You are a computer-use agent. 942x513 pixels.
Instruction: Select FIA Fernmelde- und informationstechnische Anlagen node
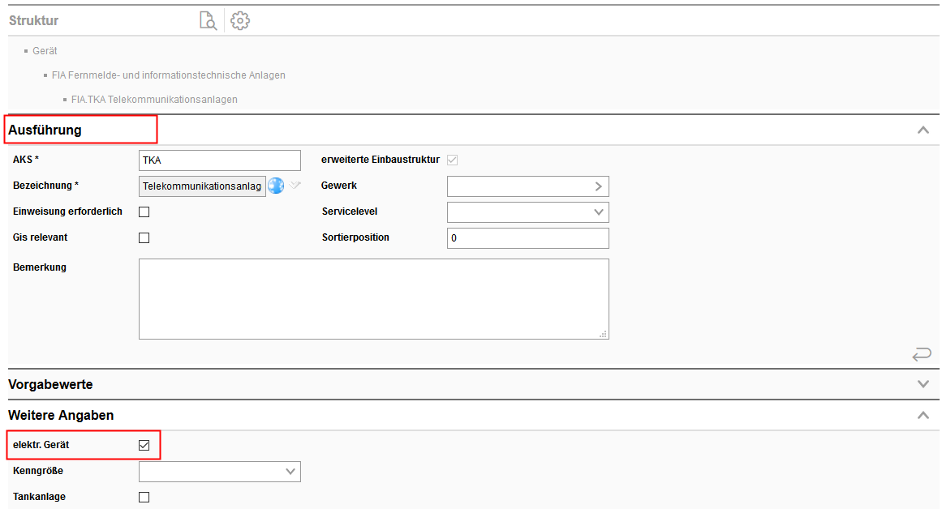[168, 75]
